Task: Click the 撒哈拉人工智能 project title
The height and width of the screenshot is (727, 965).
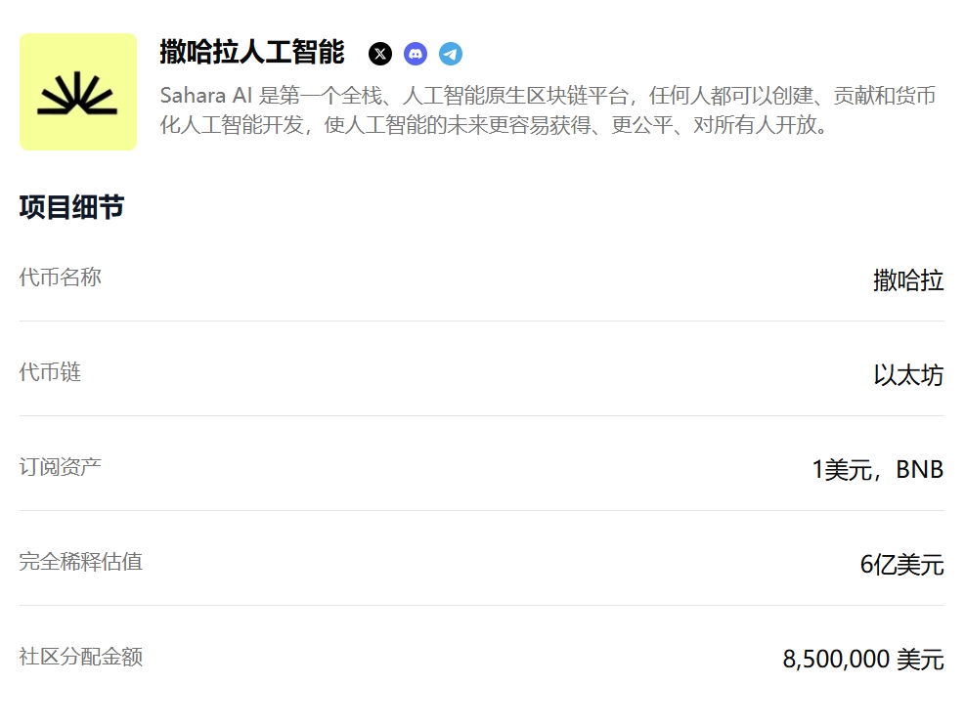Action: tap(251, 52)
